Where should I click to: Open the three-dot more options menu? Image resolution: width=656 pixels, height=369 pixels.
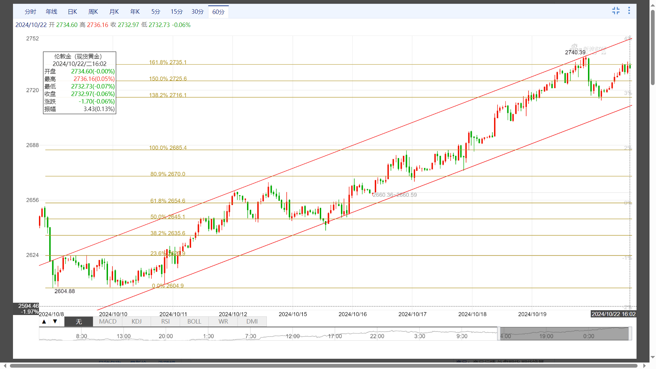pos(629,11)
